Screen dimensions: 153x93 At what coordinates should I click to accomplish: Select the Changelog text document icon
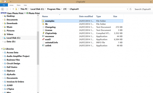pos(43,27)
